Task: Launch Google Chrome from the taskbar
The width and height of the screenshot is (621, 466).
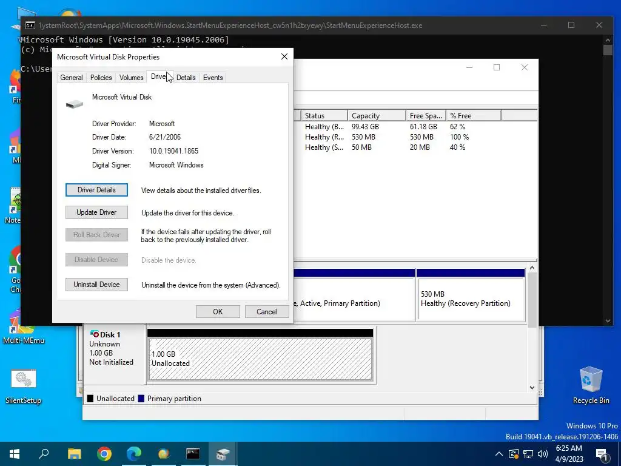Action: point(104,454)
